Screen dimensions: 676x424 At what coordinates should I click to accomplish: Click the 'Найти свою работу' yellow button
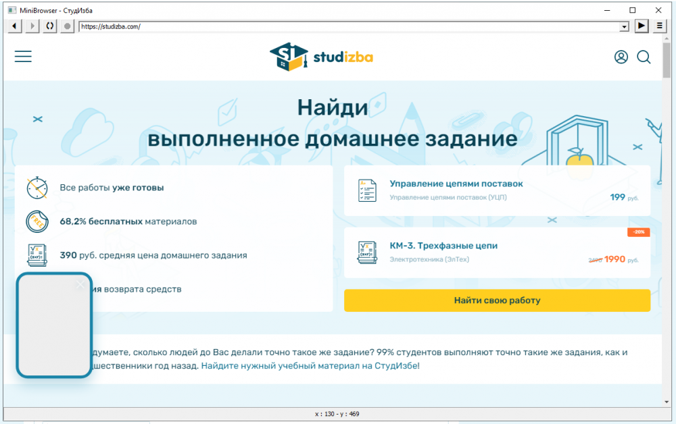pos(497,300)
